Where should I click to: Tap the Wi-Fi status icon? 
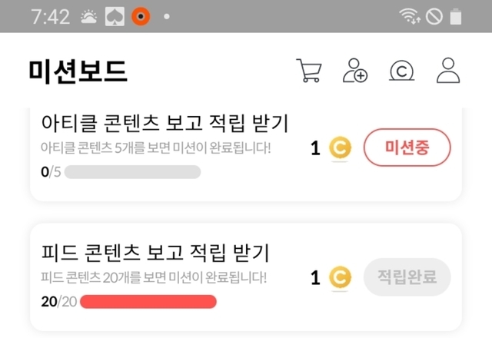(x=408, y=16)
